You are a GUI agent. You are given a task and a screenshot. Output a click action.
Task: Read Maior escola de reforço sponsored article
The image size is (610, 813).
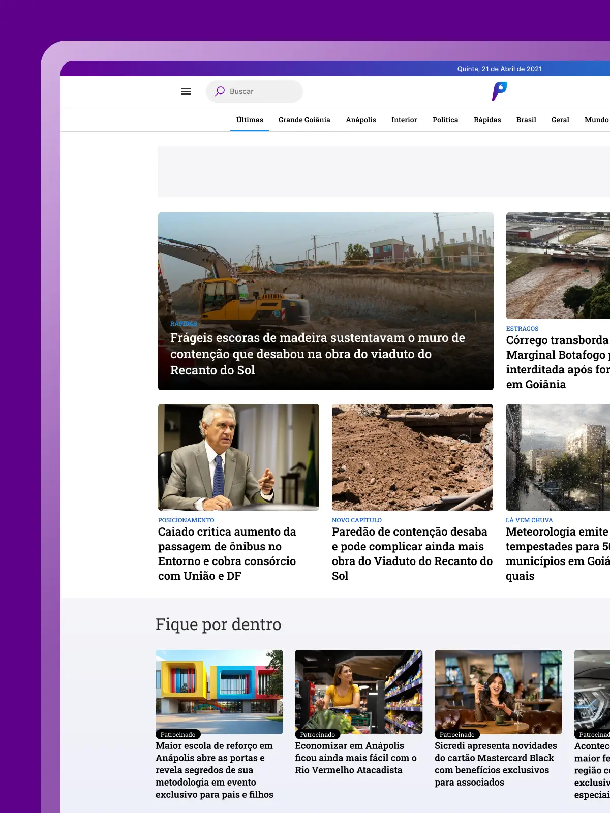[x=215, y=770]
